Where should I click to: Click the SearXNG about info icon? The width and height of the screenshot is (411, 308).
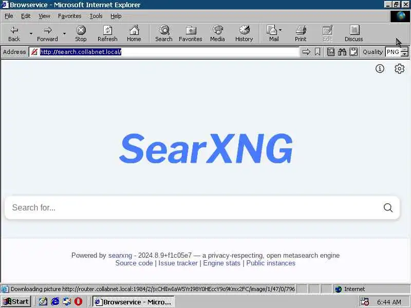click(x=380, y=69)
